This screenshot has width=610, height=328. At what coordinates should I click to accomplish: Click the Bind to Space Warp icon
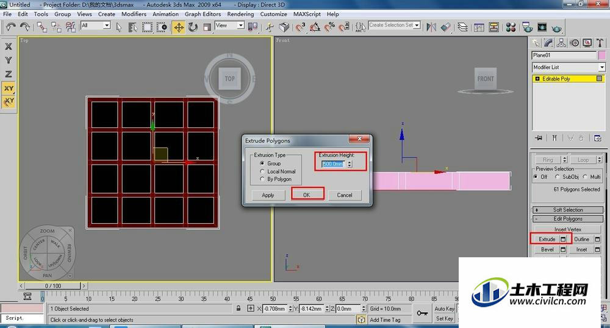[70, 27]
